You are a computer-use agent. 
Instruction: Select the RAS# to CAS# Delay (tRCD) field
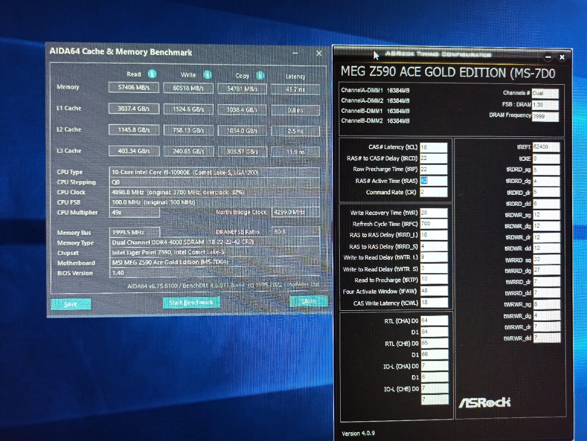(x=434, y=158)
